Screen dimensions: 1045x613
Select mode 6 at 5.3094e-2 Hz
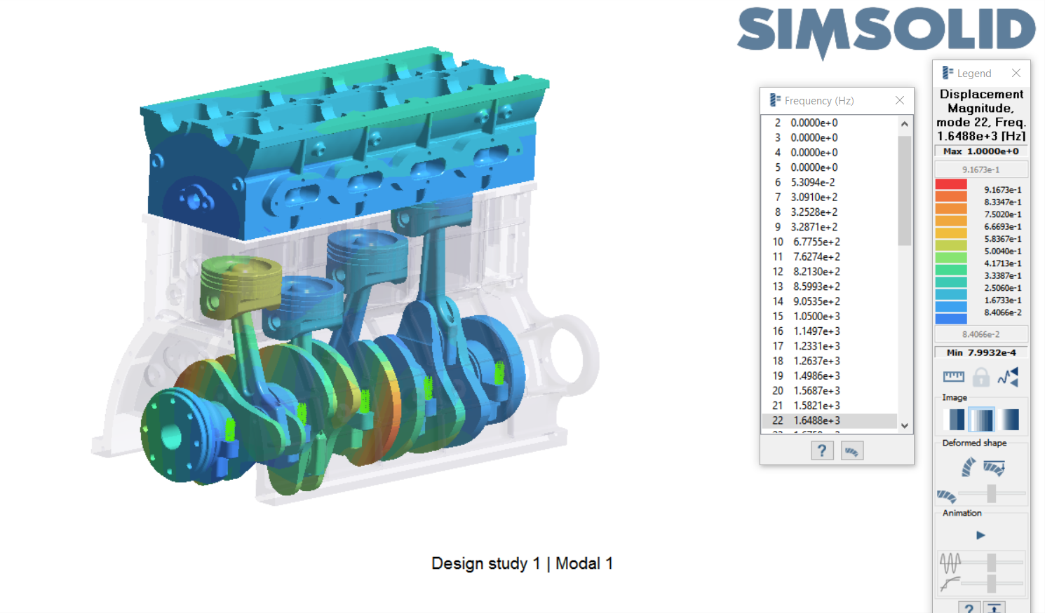[829, 182]
